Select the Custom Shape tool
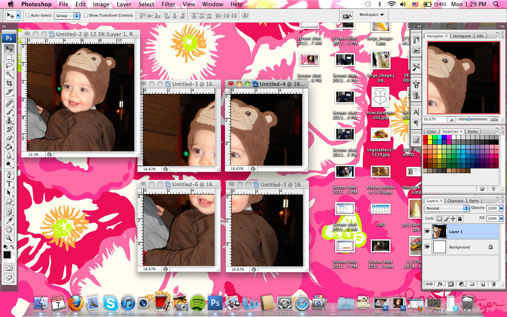 click(x=9, y=201)
